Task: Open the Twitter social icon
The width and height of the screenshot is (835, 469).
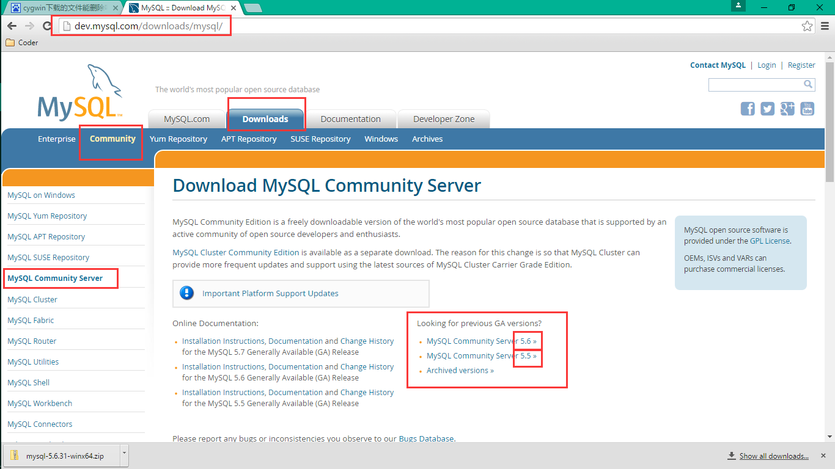Action: tap(767, 109)
